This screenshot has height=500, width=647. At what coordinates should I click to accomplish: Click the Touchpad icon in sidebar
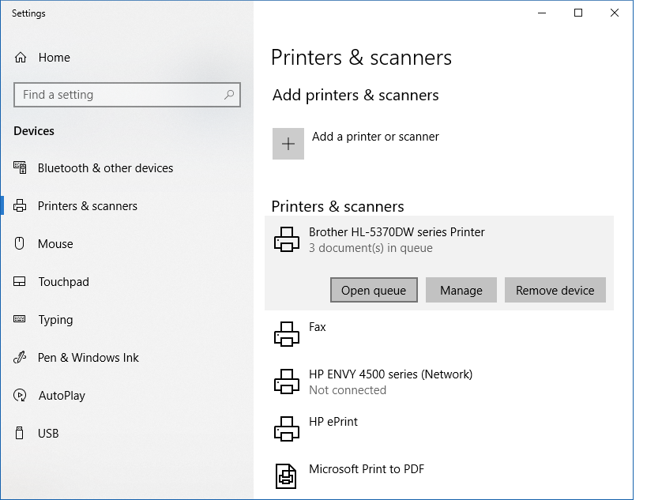(21, 282)
